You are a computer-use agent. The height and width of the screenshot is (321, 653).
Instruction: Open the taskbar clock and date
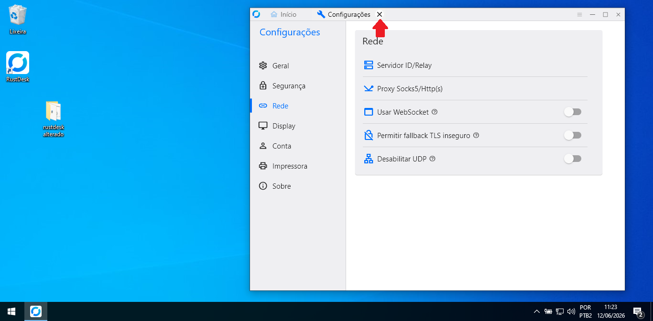pos(611,311)
